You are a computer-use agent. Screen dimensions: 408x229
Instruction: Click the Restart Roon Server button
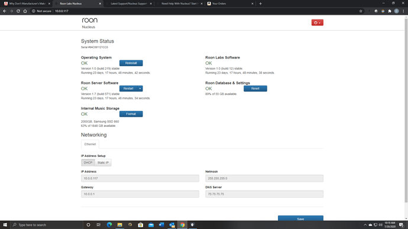(x=128, y=89)
